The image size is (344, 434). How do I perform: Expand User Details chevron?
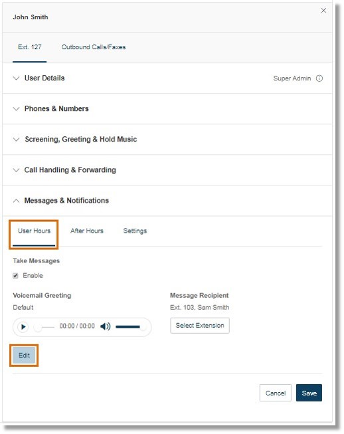[17, 78]
